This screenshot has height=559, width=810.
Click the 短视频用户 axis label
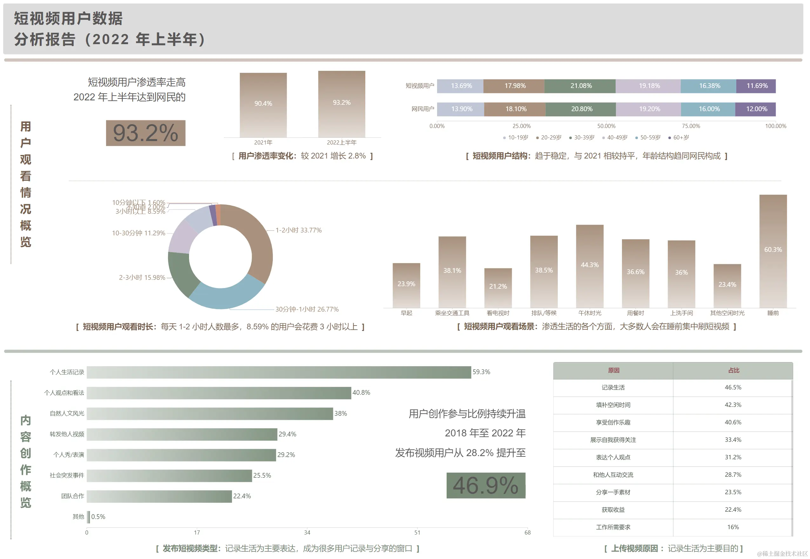[421, 85]
